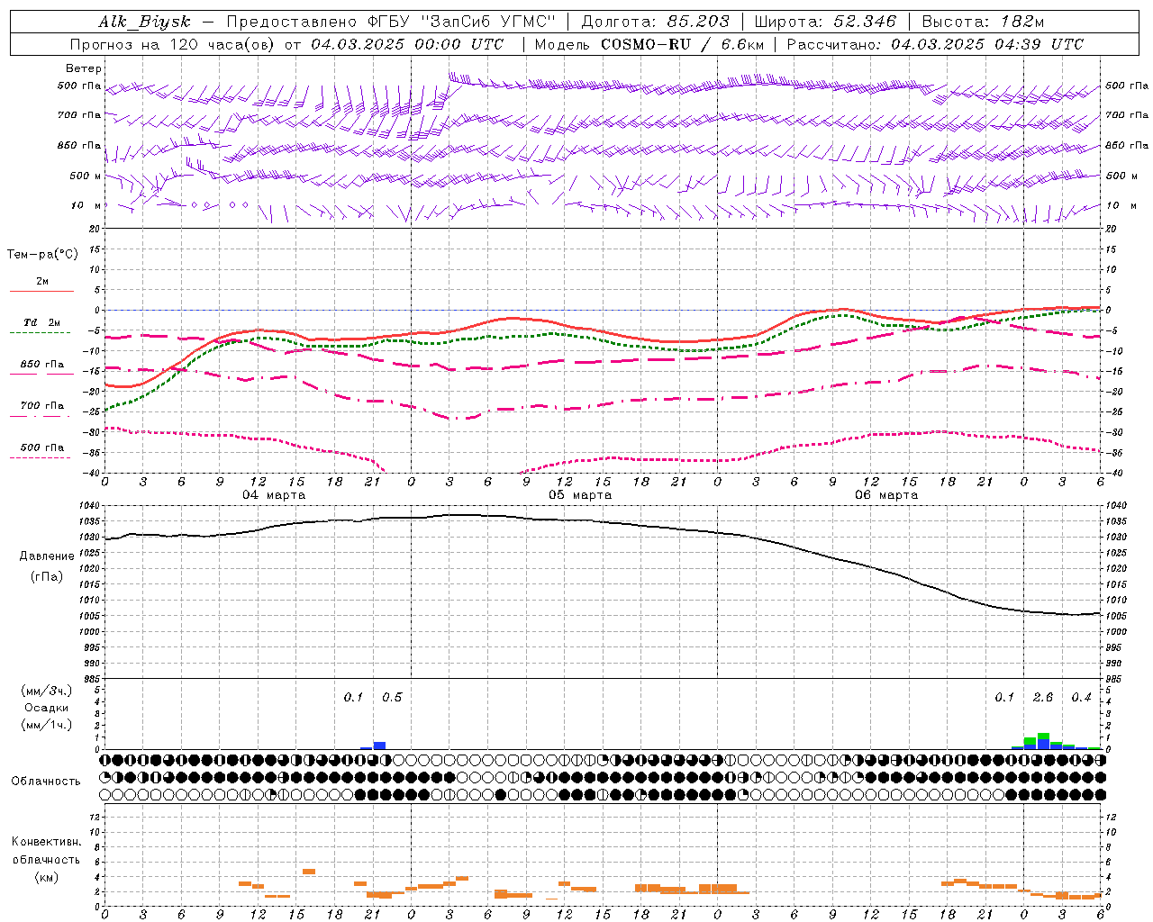Click the "Высота: 182м" elevation value
This screenshot has height=922, width=1153.
(983, 22)
